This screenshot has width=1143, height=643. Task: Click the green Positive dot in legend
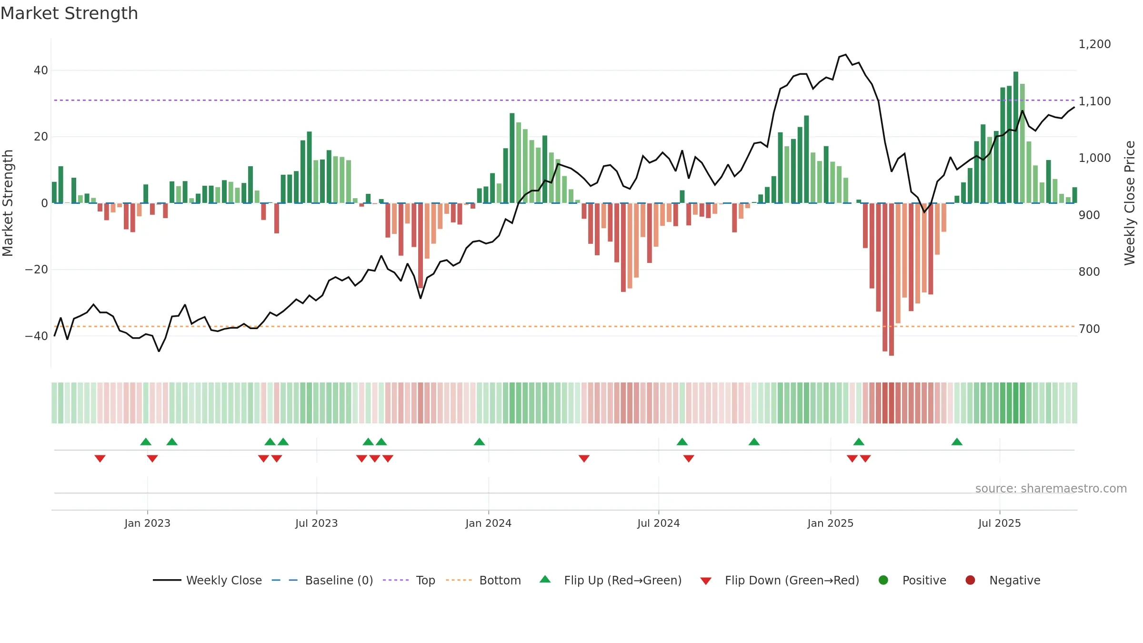click(x=883, y=580)
